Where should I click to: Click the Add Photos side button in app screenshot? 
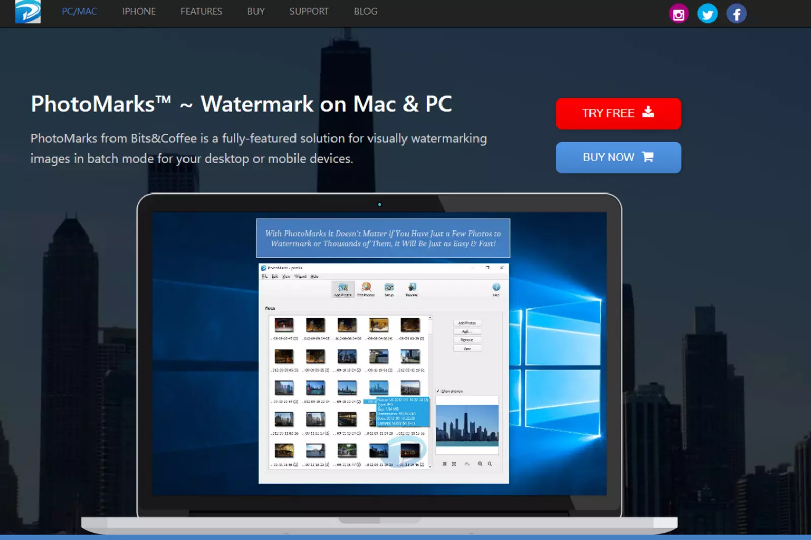coord(467,323)
